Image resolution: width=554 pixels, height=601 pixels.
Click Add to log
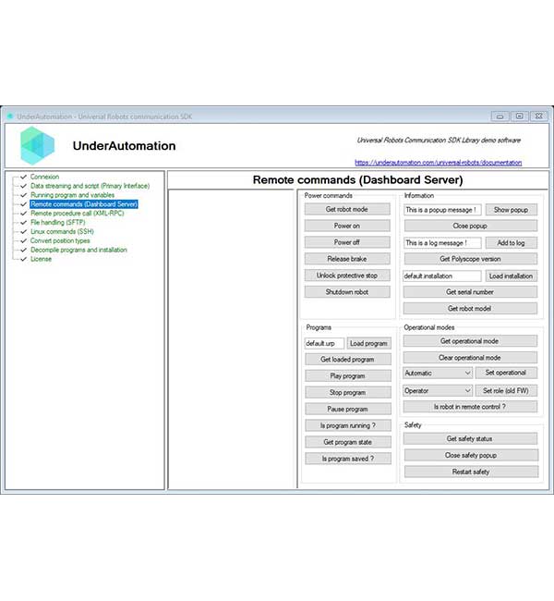tap(512, 242)
